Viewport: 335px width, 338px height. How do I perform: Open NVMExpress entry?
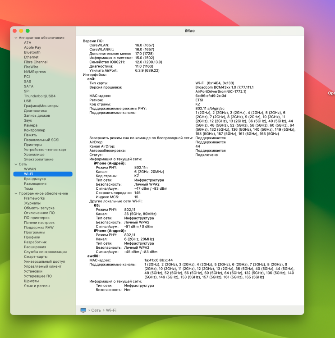click(x=35, y=72)
